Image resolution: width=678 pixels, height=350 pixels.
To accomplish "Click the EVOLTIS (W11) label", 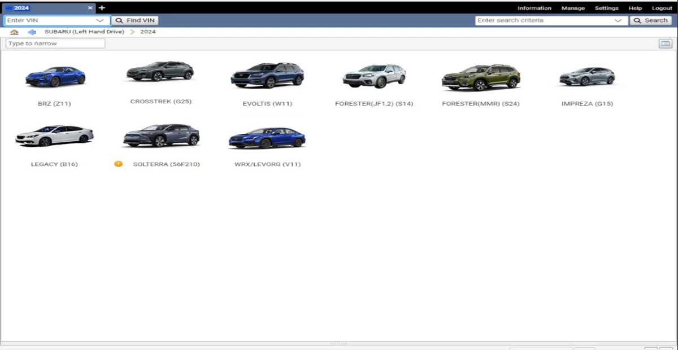I will point(267,104).
